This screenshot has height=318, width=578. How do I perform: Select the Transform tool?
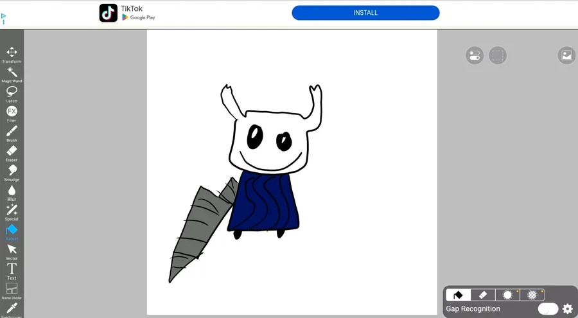tap(12, 55)
